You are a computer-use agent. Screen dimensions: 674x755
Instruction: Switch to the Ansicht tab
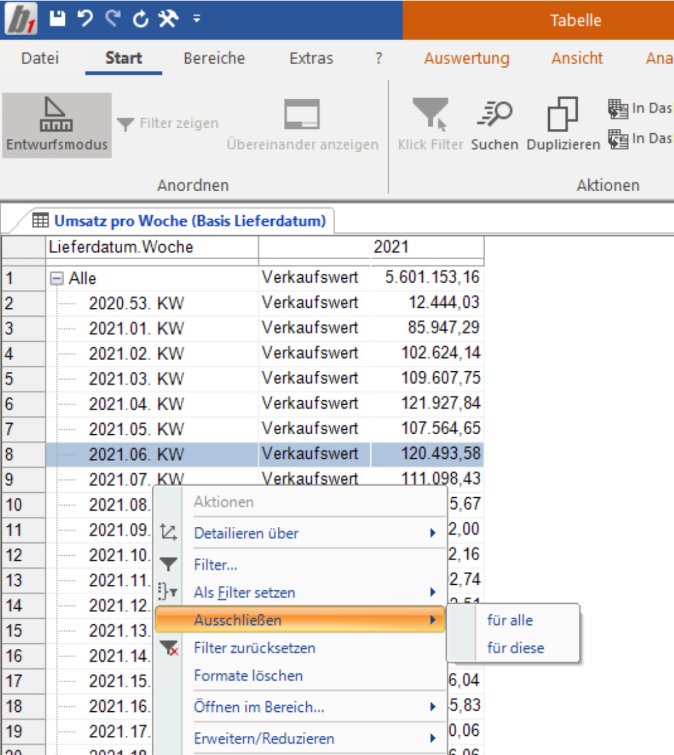pyautogui.click(x=577, y=59)
